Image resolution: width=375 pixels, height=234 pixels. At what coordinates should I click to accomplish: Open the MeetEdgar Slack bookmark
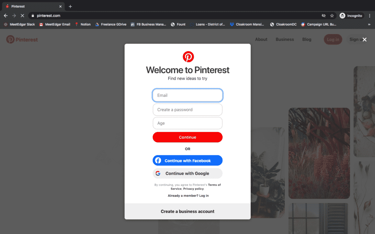pos(19,24)
